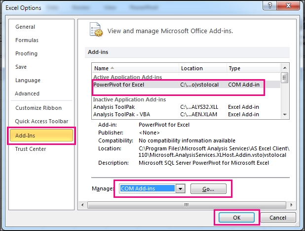Sort add-ins by Name column header
Screen dimensions: 305x231
click(x=101, y=68)
